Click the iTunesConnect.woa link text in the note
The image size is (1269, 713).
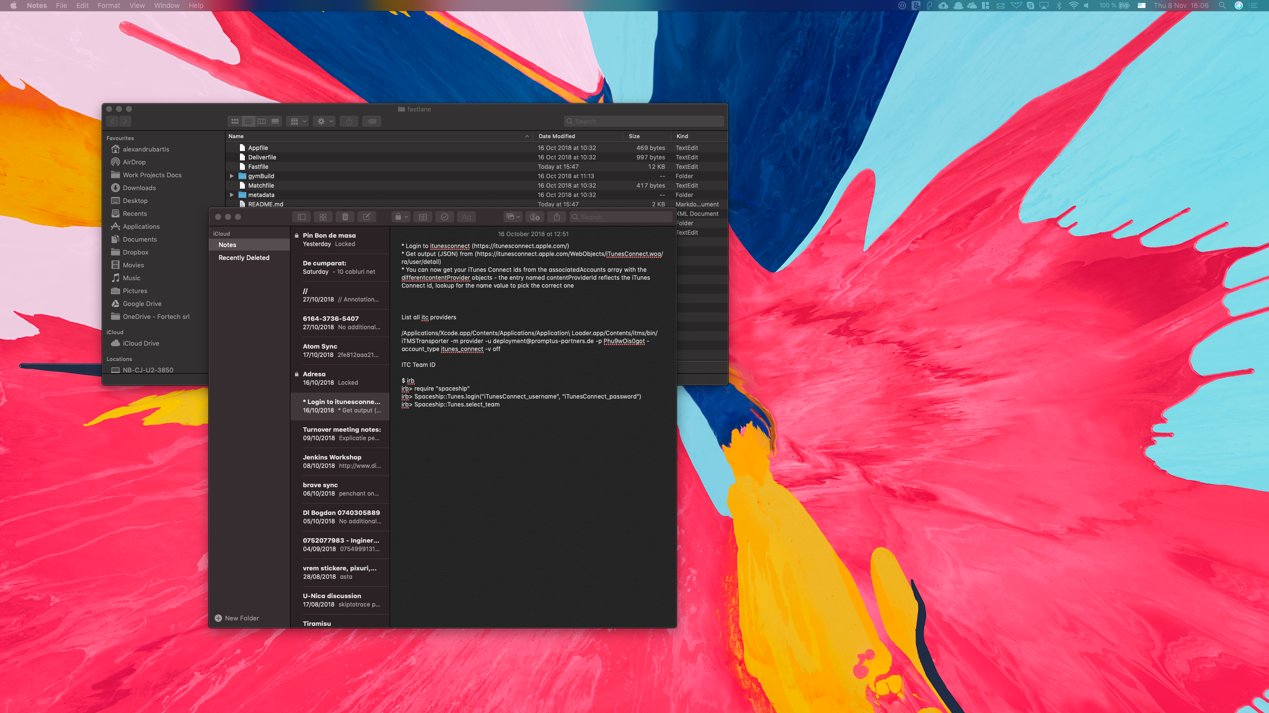(634, 254)
